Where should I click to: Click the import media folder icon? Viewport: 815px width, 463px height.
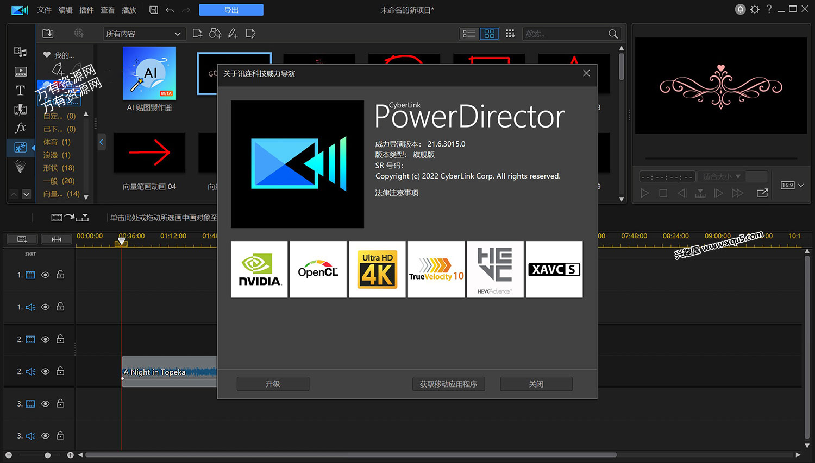point(48,34)
